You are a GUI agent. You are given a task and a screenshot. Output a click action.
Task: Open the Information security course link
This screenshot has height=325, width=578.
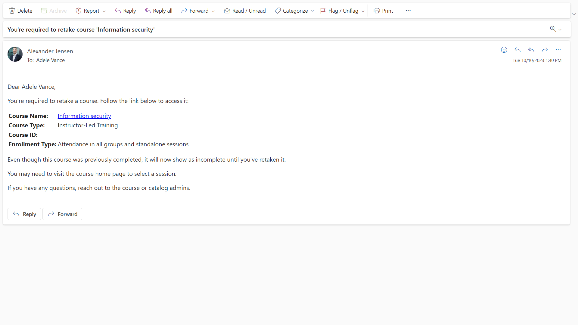[84, 116]
